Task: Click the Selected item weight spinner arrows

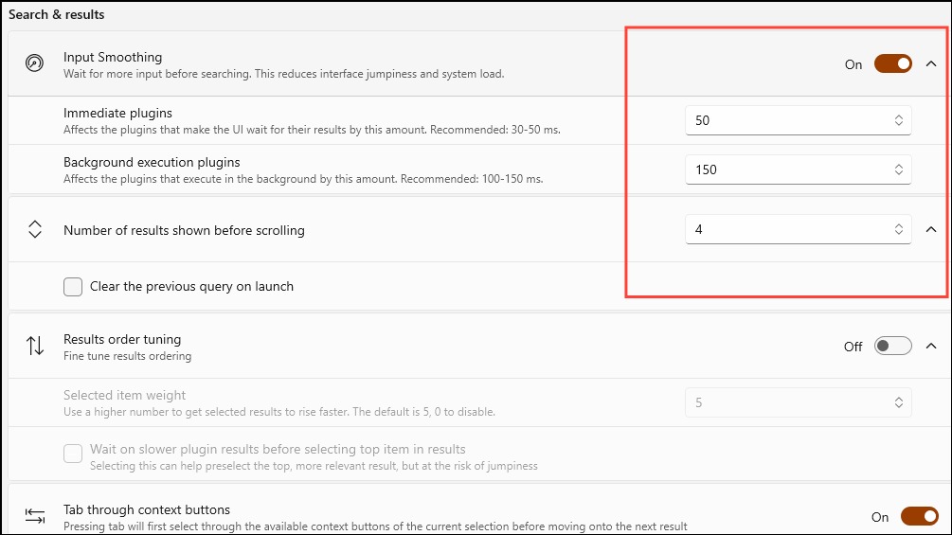Action: 899,402
